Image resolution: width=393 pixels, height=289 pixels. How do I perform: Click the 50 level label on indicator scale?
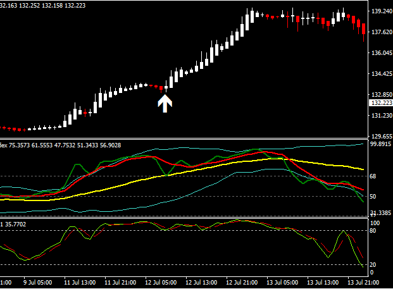373,197
